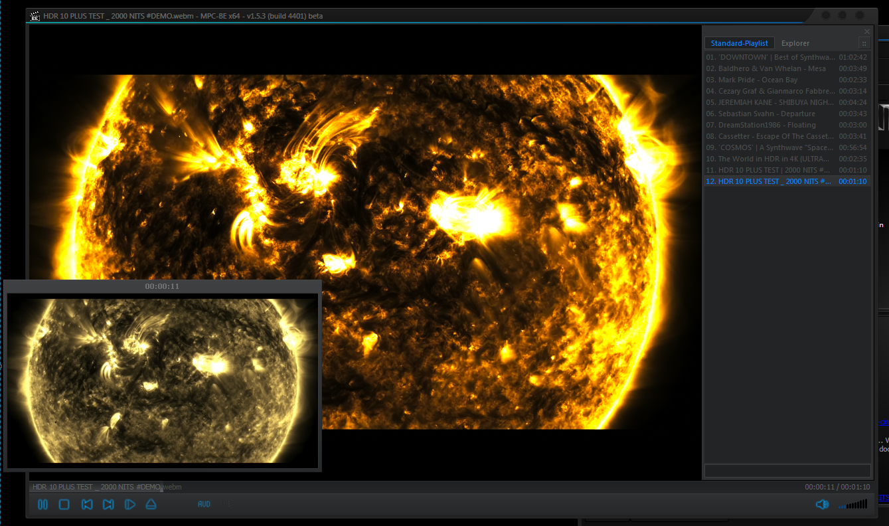Open a file using the eject icon
The image size is (889, 526).
coord(151,505)
